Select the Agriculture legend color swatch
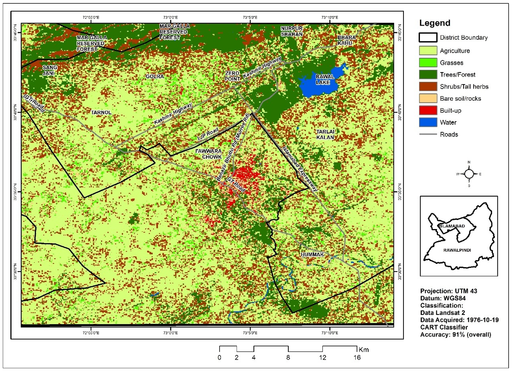 [x=428, y=50]
